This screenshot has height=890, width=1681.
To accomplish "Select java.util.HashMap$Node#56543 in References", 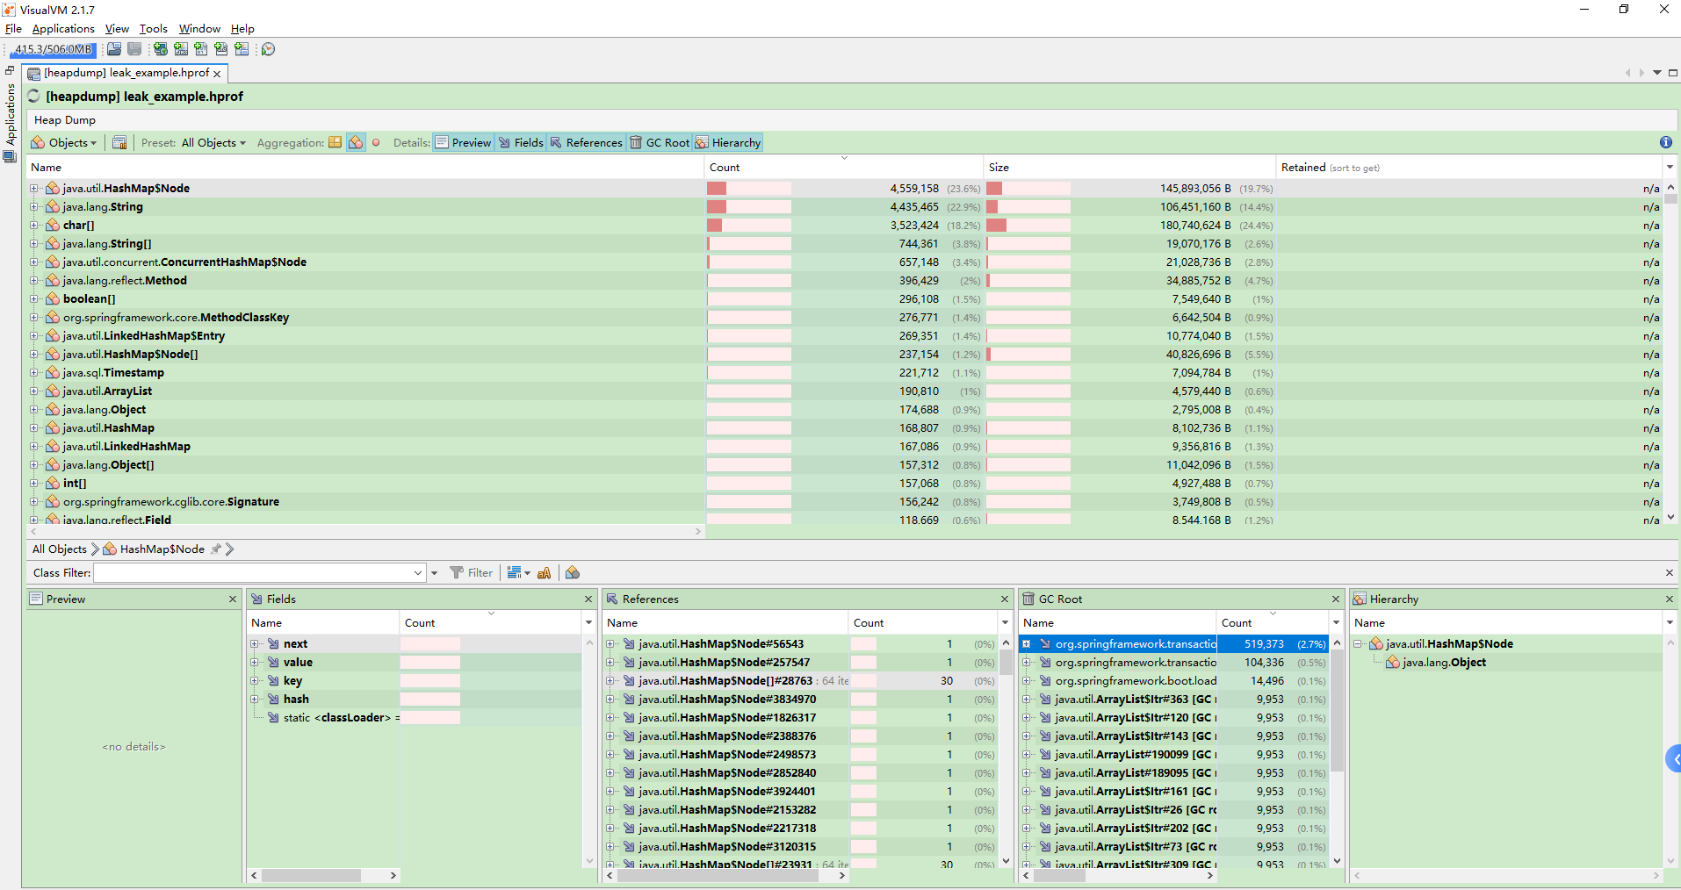I will 720,643.
